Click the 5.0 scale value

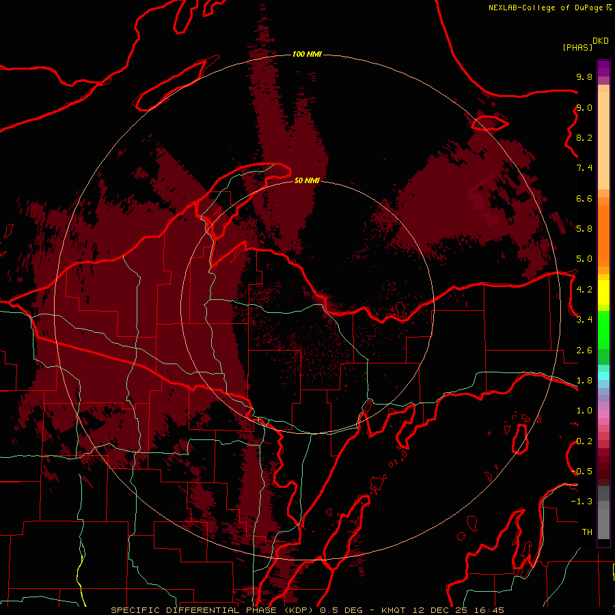click(x=584, y=259)
